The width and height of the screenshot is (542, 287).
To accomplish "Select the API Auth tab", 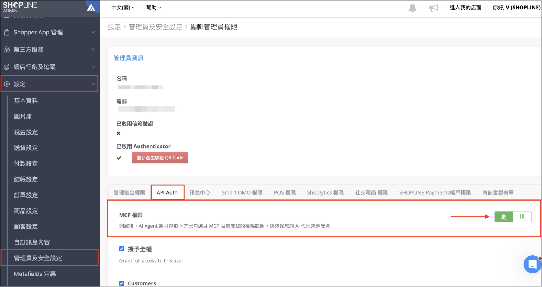I will [167, 193].
